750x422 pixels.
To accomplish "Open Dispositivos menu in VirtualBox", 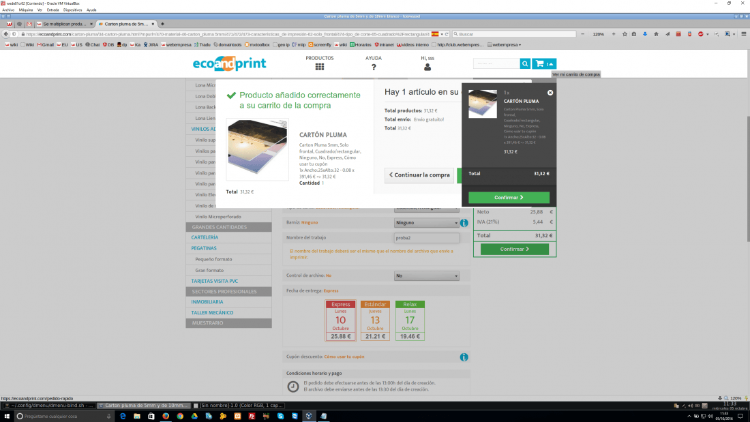I will pos(73,10).
